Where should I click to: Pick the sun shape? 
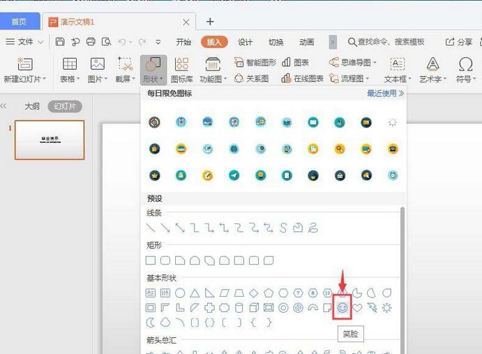386,307
